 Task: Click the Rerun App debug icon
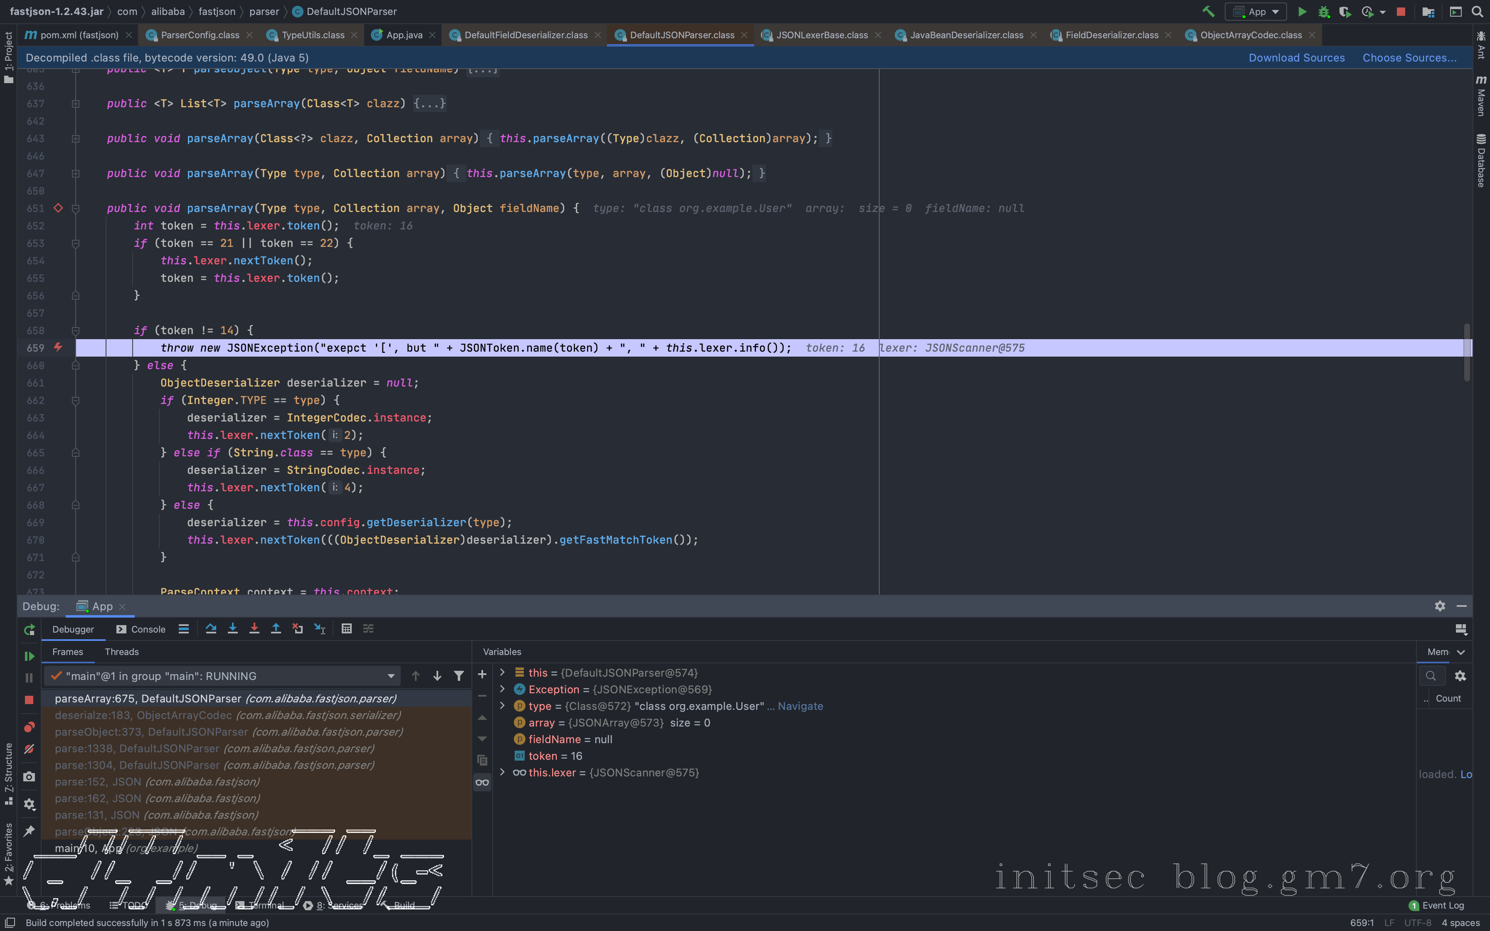(29, 630)
